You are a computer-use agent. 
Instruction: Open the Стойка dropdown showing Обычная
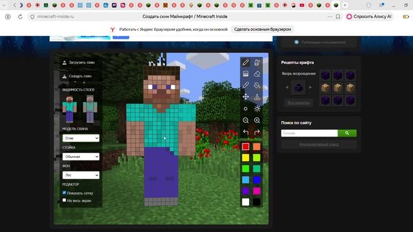point(81,157)
